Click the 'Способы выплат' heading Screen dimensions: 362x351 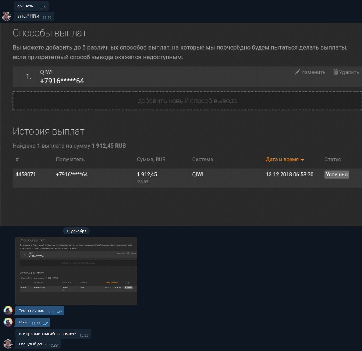coord(50,33)
